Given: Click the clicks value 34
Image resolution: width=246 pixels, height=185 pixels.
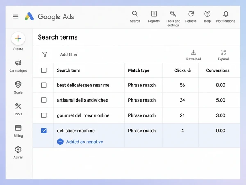Looking at the screenshot, I should 182,100.
